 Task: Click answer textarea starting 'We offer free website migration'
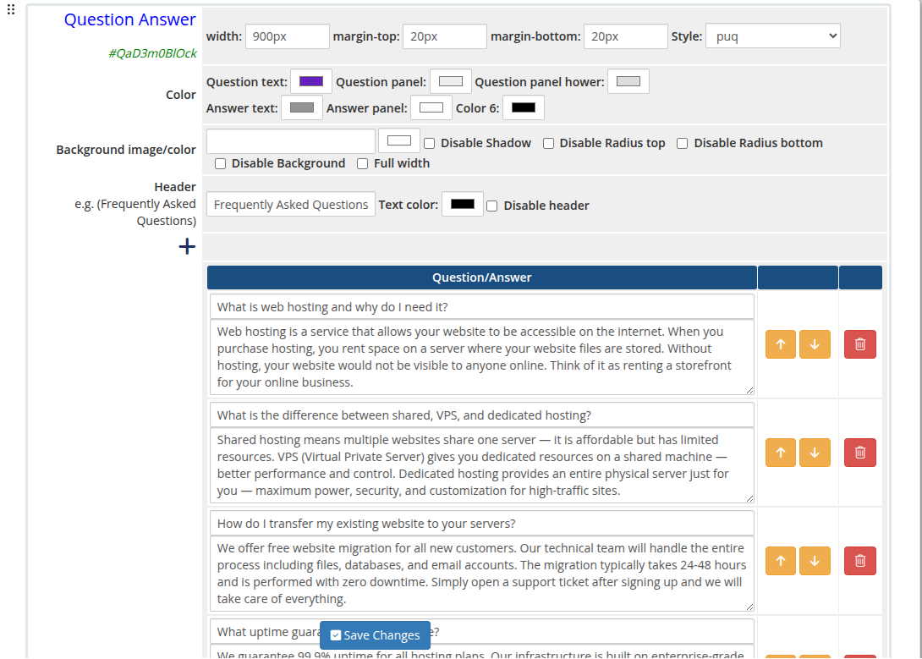tap(481, 574)
